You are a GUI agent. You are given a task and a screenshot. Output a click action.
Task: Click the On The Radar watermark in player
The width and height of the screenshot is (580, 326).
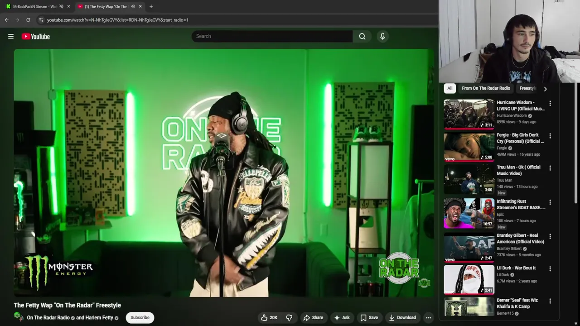[400, 268]
